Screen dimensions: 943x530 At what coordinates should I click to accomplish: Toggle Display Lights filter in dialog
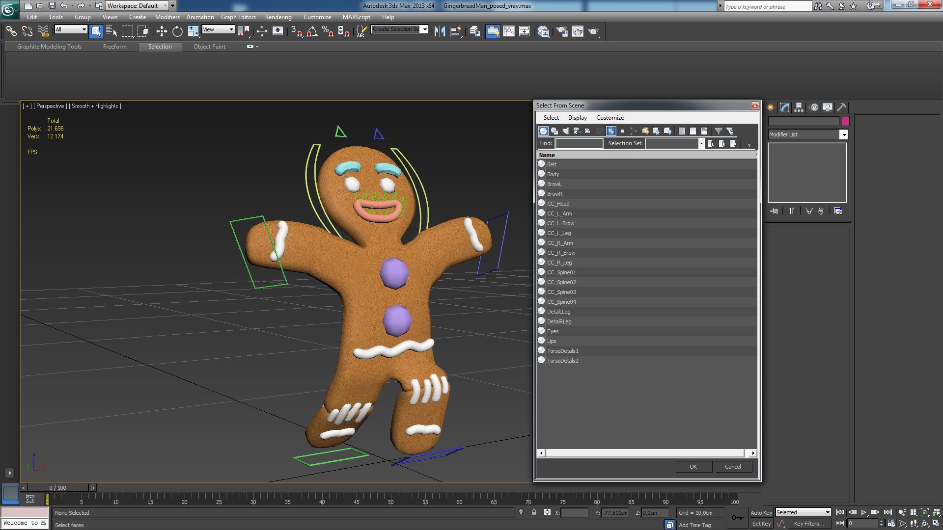(x=566, y=131)
